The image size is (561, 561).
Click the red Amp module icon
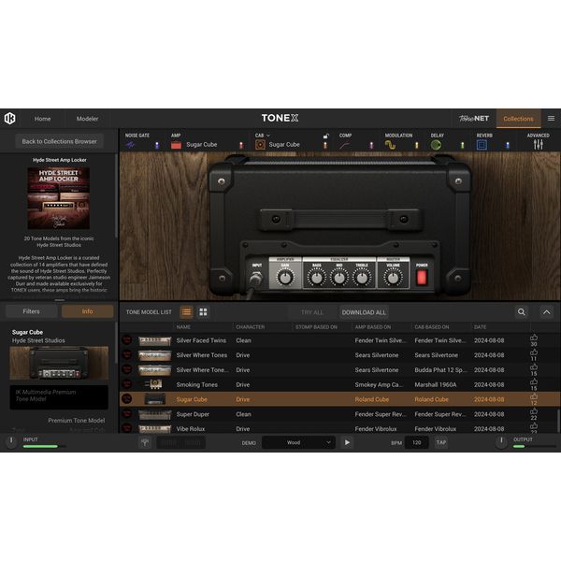pos(176,145)
